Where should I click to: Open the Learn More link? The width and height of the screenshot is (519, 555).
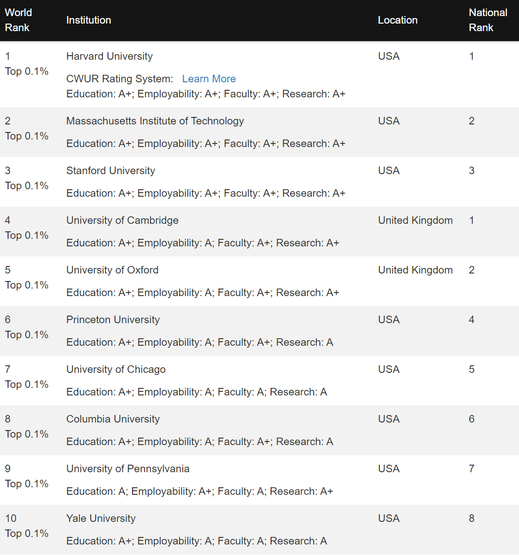coord(209,79)
